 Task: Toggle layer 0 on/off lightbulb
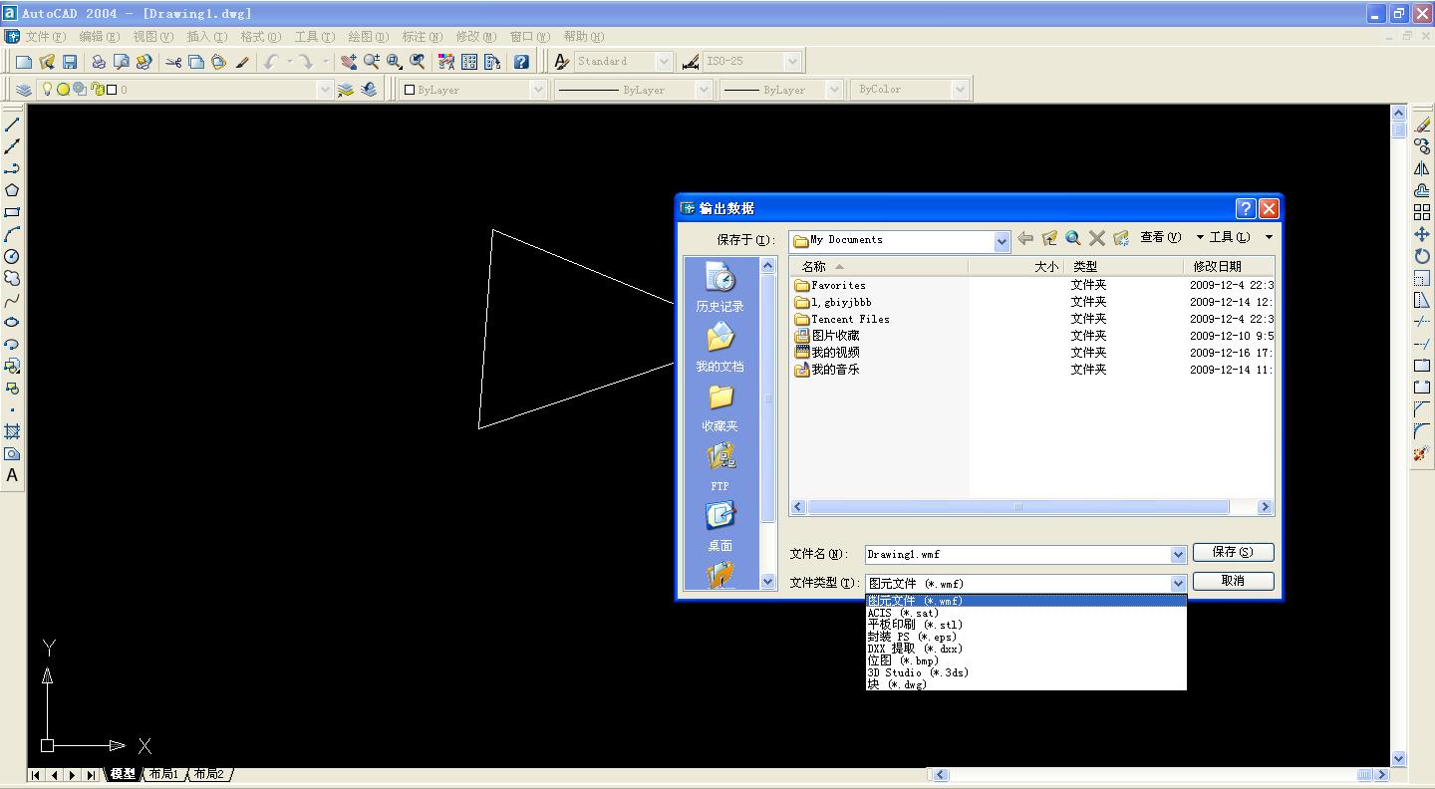tap(47, 90)
